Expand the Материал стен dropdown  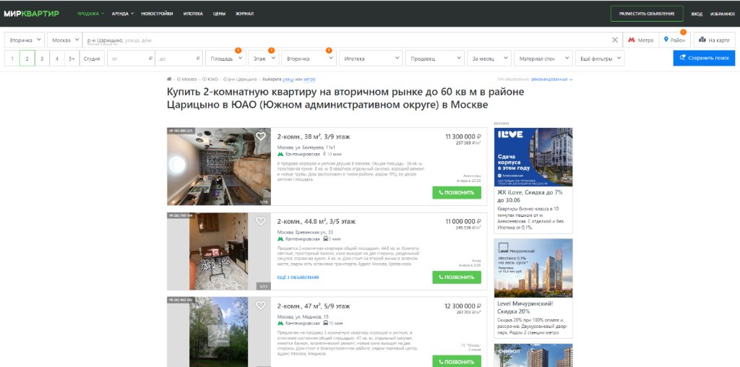point(543,59)
